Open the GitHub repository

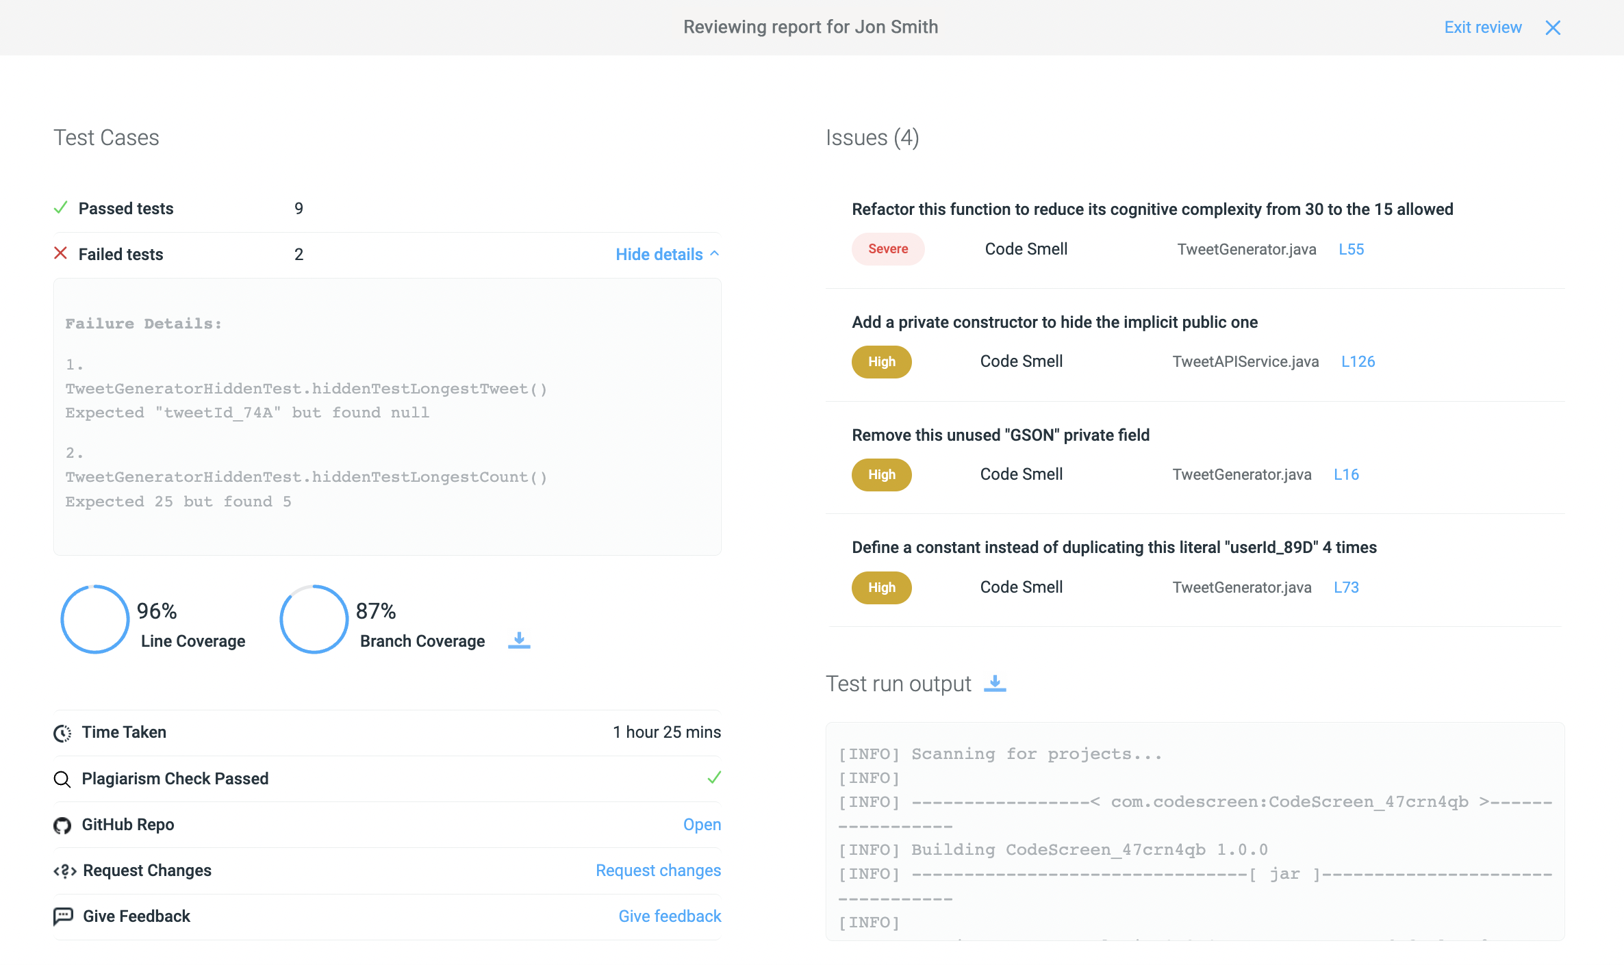702,825
